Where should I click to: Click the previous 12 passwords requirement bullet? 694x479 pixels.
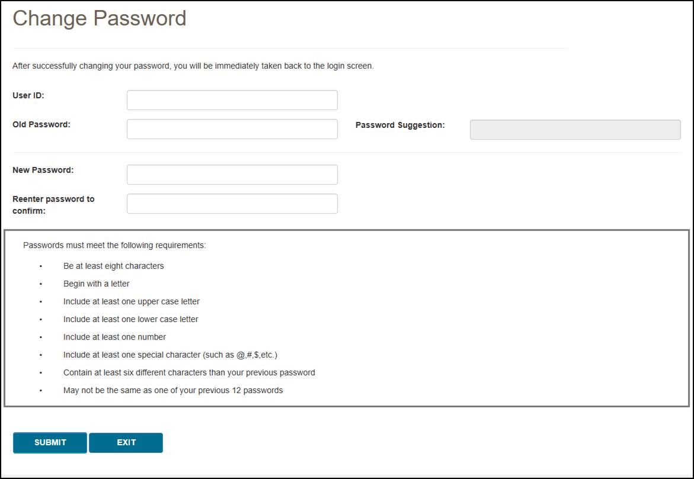[173, 390]
